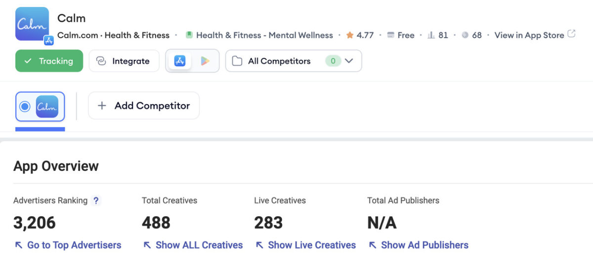Click the external link icon beside View in App Store
This screenshot has height=276, width=593.
(x=571, y=35)
